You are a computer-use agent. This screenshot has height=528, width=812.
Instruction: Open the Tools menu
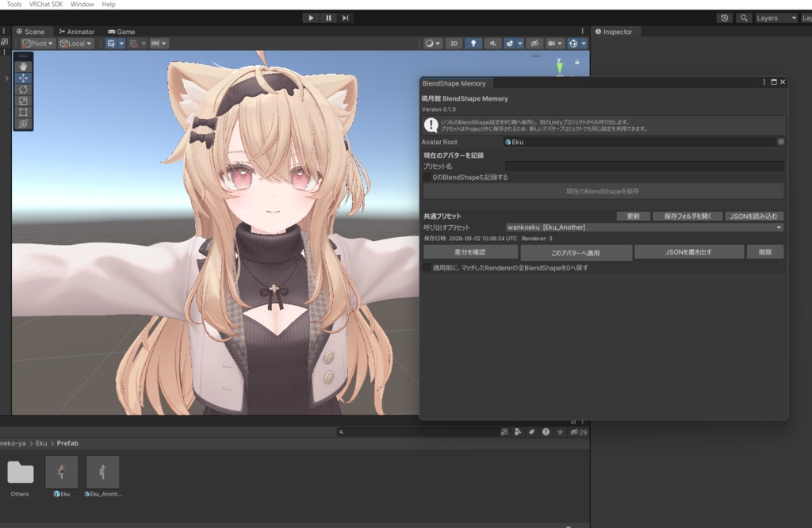click(x=14, y=4)
